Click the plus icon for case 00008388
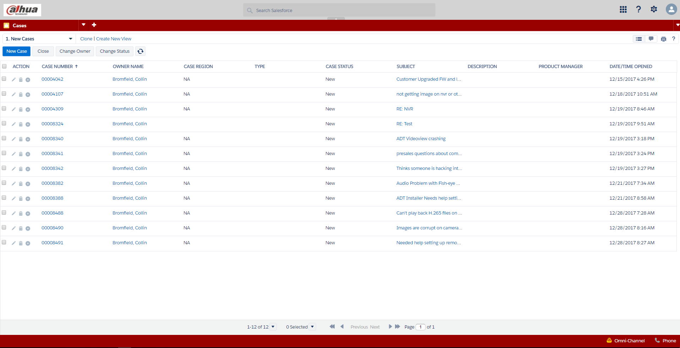680x348 pixels. 28,199
